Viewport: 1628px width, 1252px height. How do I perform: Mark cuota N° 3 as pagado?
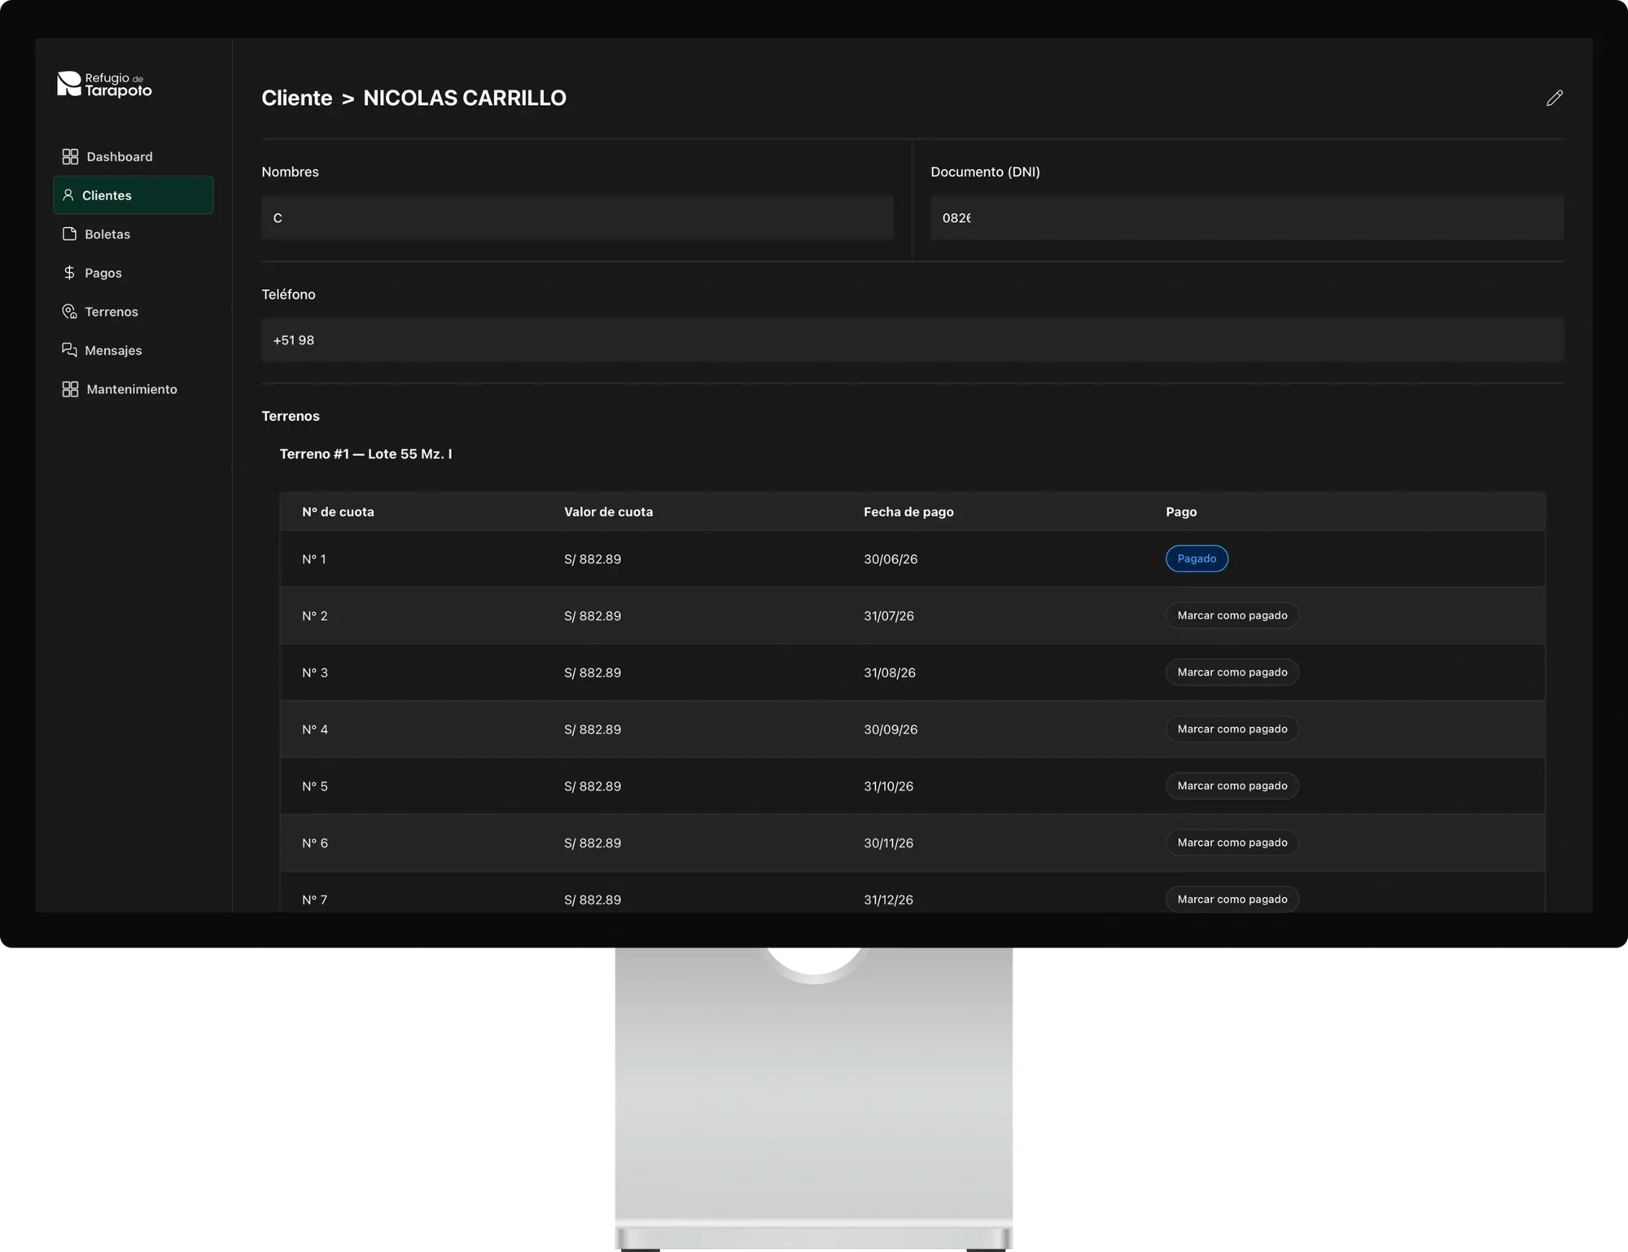(1232, 672)
